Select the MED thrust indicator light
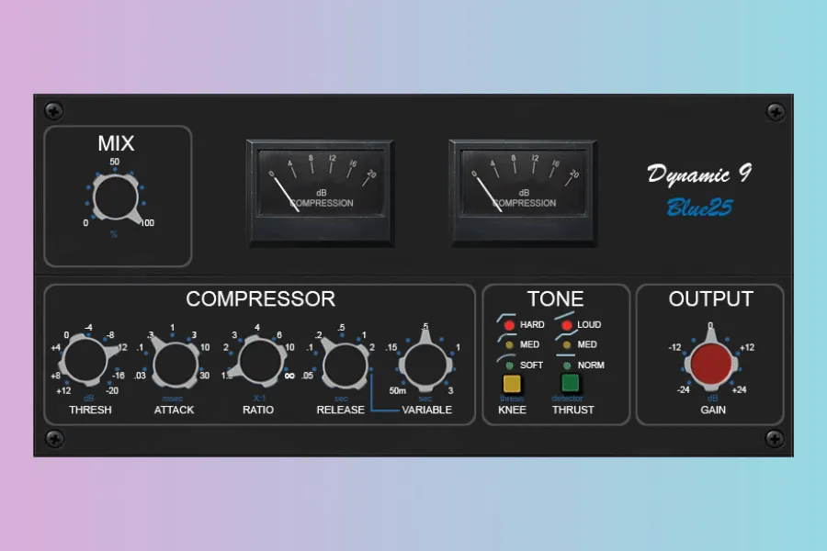 [x=566, y=345]
